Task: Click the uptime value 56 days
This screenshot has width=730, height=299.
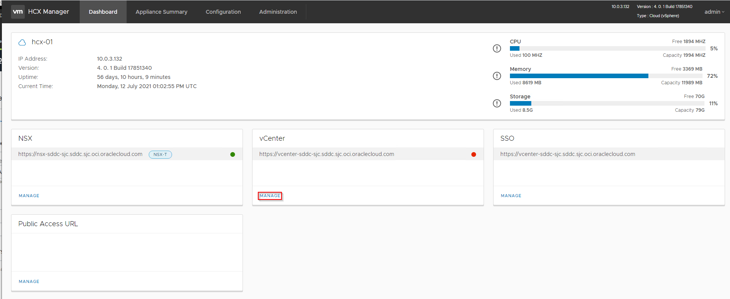Action: [x=133, y=77]
